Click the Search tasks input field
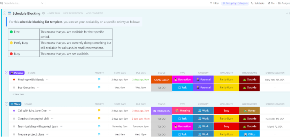The width and height of the screenshot is (292, 139). point(21,3)
